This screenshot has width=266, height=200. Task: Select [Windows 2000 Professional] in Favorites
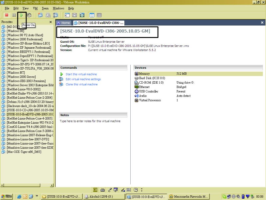pyautogui.click(x=22, y=39)
